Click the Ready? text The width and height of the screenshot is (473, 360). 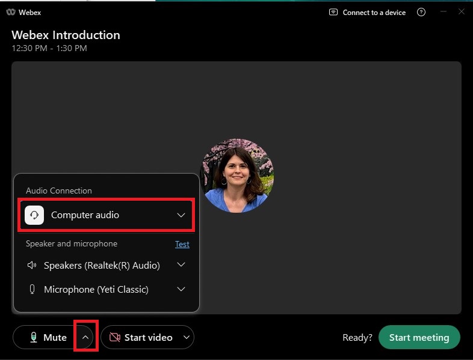coord(357,337)
